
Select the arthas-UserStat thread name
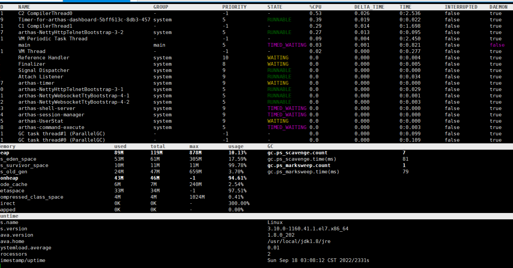click(41, 121)
